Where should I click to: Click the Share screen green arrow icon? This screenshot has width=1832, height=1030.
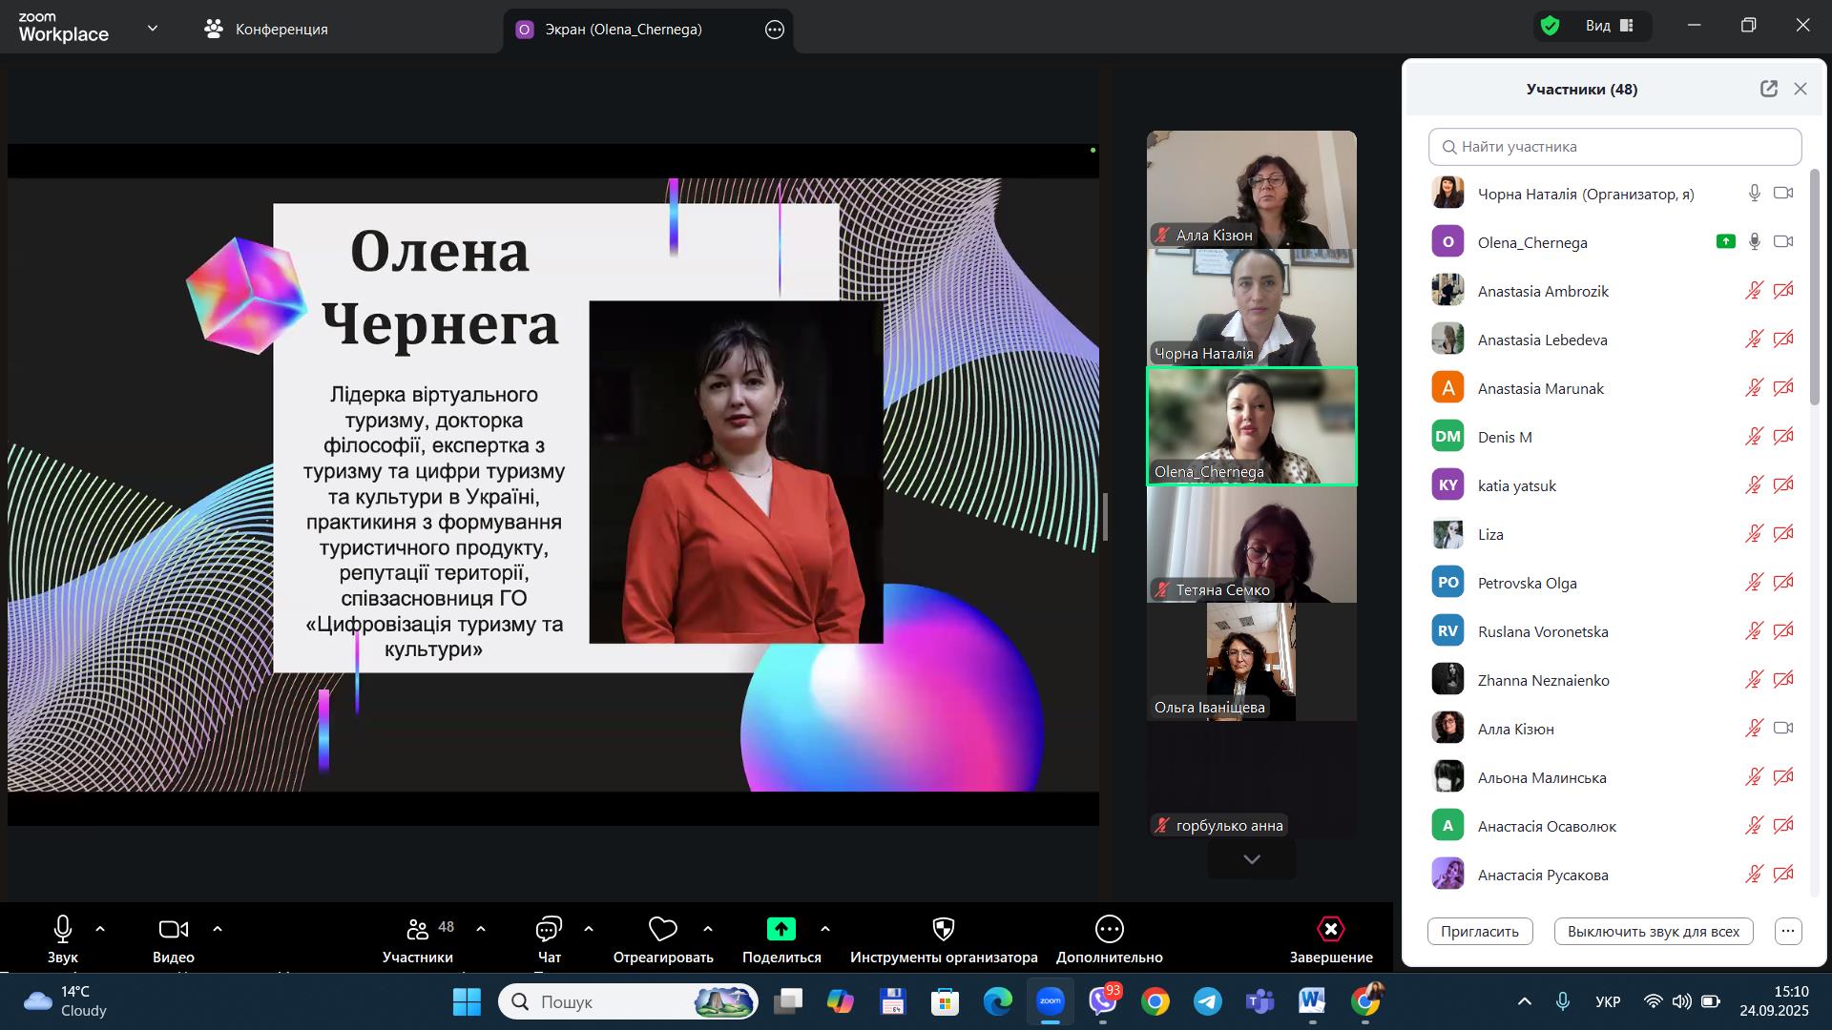click(781, 929)
